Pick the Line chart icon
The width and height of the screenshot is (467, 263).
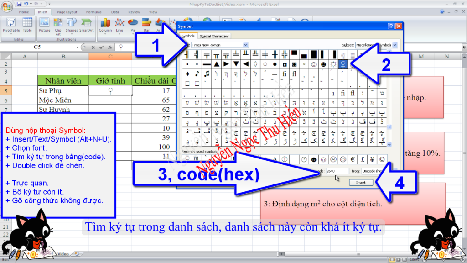119,24
